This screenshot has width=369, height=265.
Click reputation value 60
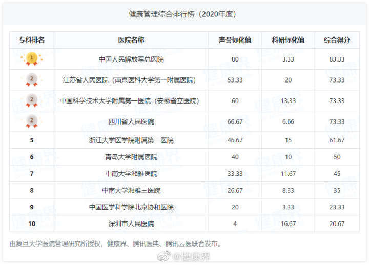click(x=235, y=101)
